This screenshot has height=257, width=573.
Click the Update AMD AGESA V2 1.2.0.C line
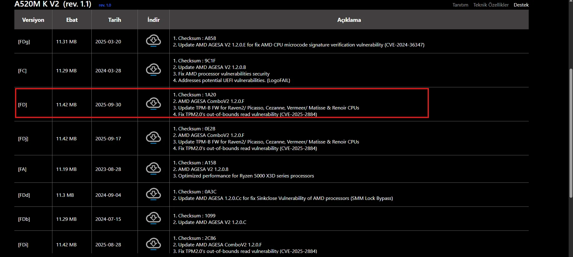pyautogui.click(x=210, y=222)
